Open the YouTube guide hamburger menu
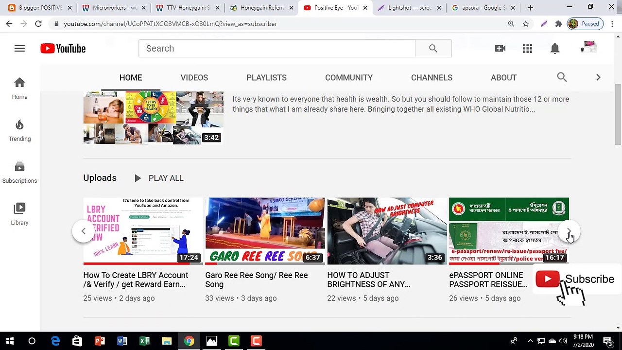This screenshot has width=622, height=350. 19,49
